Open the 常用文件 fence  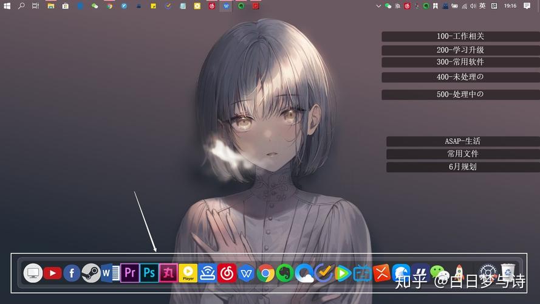click(x=463, y=154)
